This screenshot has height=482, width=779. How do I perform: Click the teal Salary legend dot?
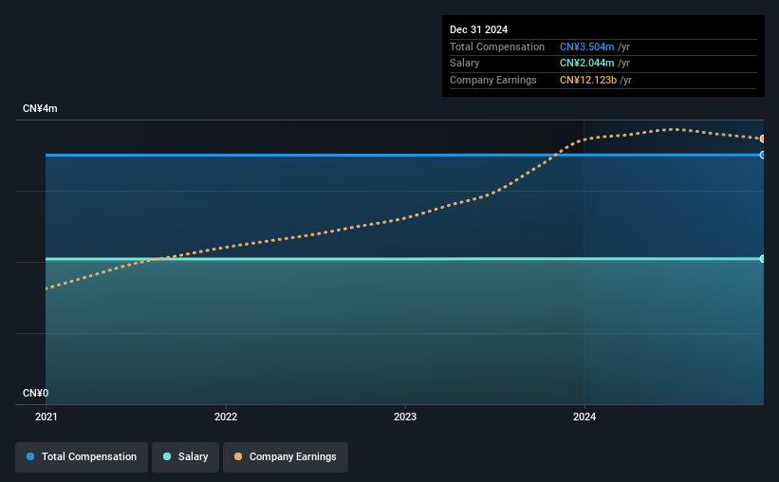pyautogui.click(x=167, y=456)
